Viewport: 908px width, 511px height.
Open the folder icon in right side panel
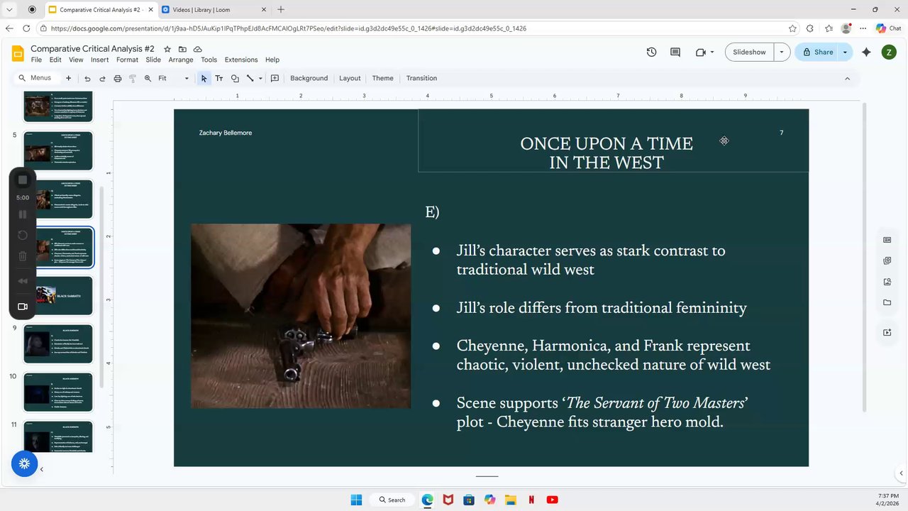click(887, 303)
